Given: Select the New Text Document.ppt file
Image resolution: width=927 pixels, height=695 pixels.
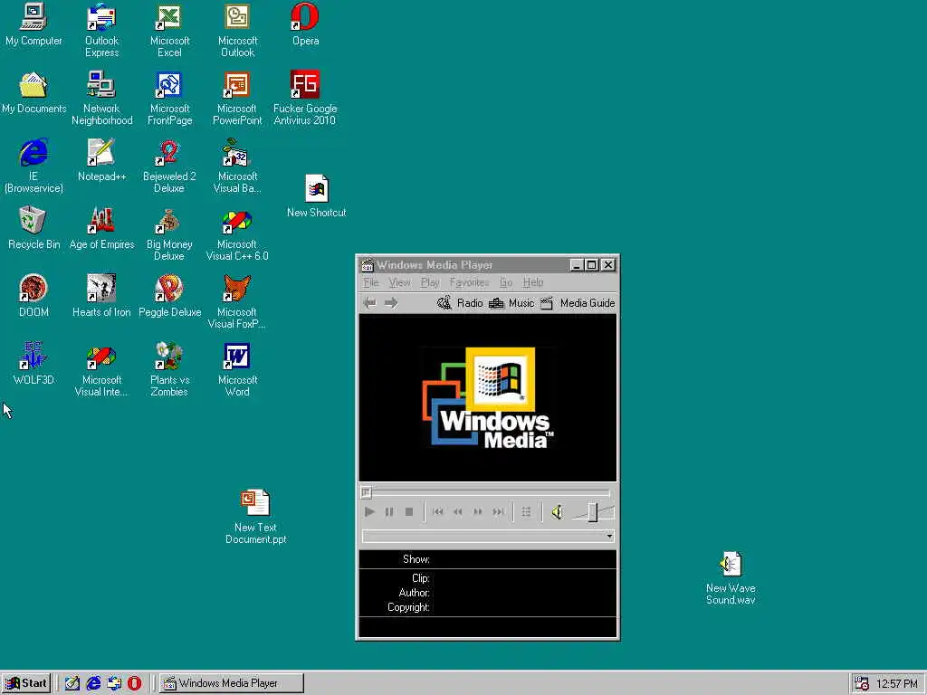Looking at the screenshot, I should click(255, 516).
